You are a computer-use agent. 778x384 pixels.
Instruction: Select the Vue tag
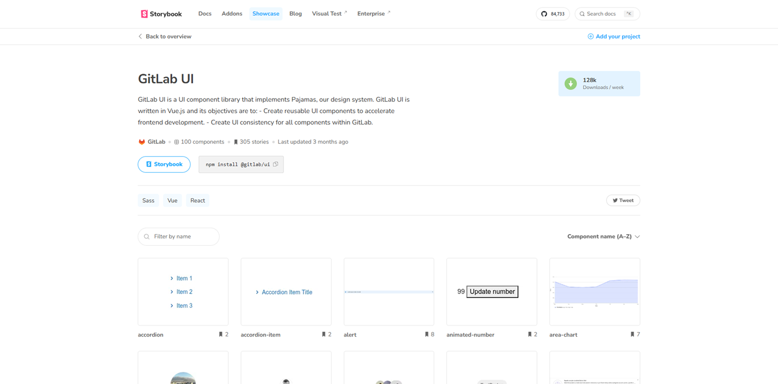pyautogui.click(x=172, y=201)
